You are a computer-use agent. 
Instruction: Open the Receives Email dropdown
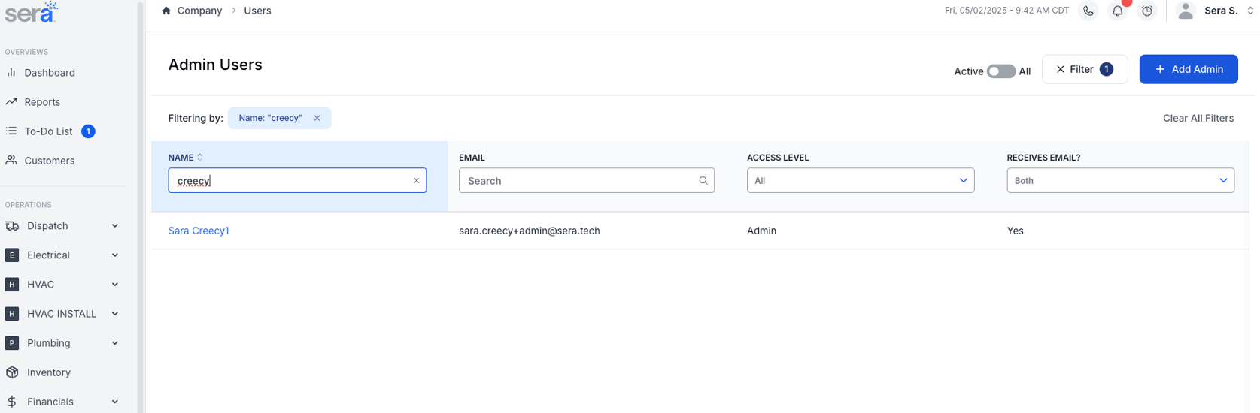(x=1119, y=181)
